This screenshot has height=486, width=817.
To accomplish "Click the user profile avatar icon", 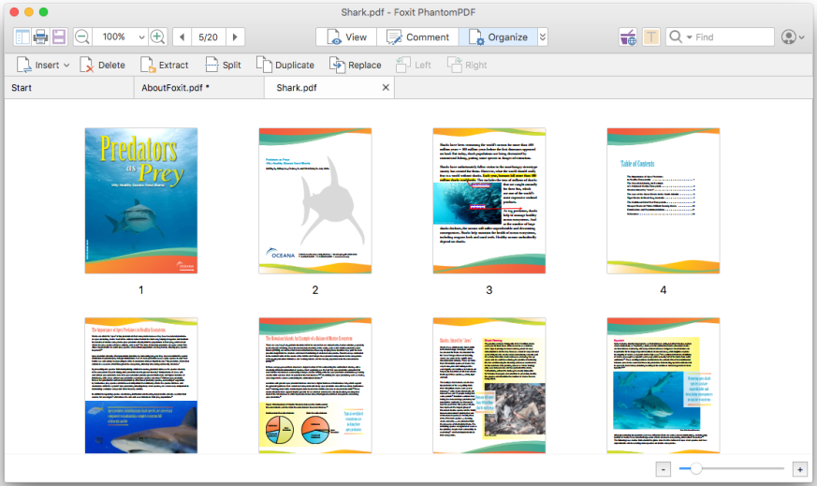I will (x=789, y=37).
